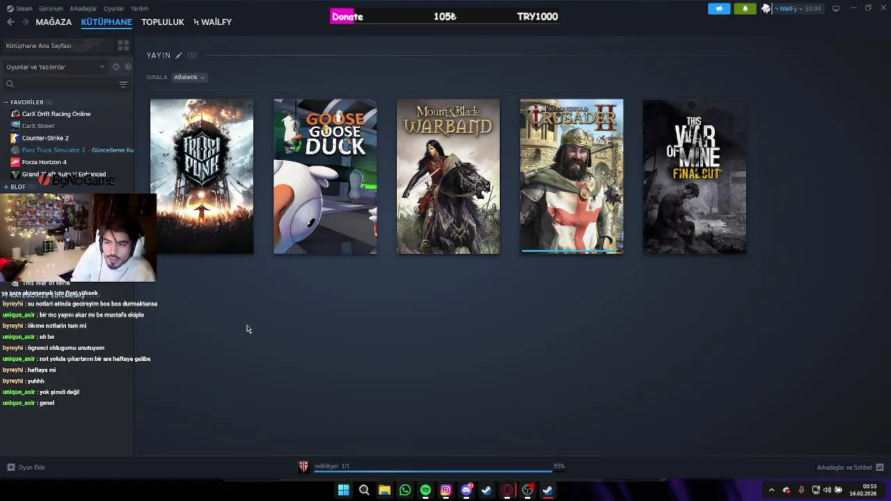Open the Windows Start menu

pos(343,491)
